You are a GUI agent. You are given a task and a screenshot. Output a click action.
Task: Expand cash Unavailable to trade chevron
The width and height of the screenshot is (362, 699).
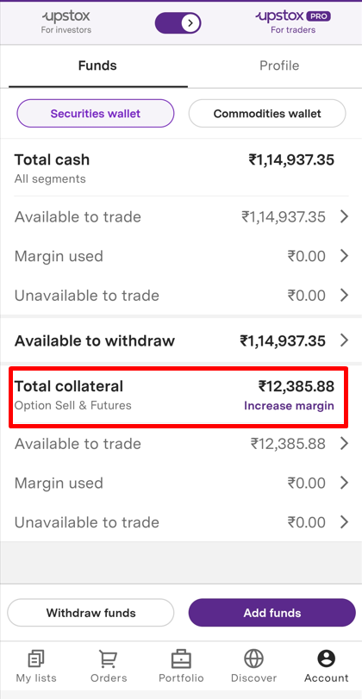344,295
